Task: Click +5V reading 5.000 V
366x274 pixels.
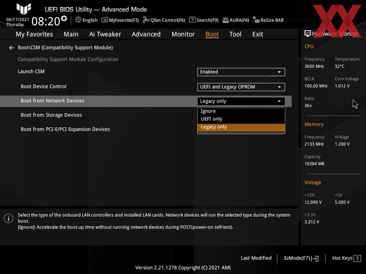Action: (x=342, y=202)
